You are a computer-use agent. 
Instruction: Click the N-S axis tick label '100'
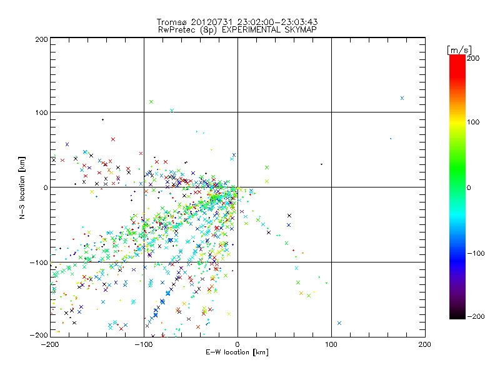[41, 113]
